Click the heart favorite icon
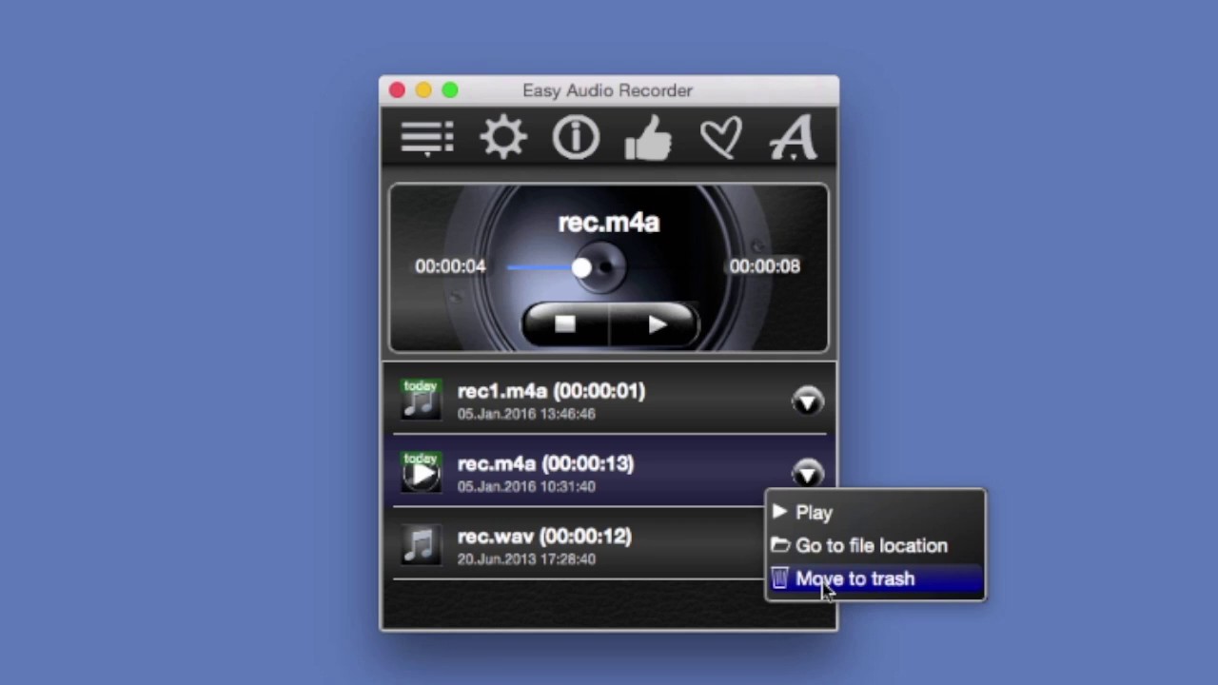The width and height of the screenshot is (1218, 685). pyautogui.click(x=720, y=138)
